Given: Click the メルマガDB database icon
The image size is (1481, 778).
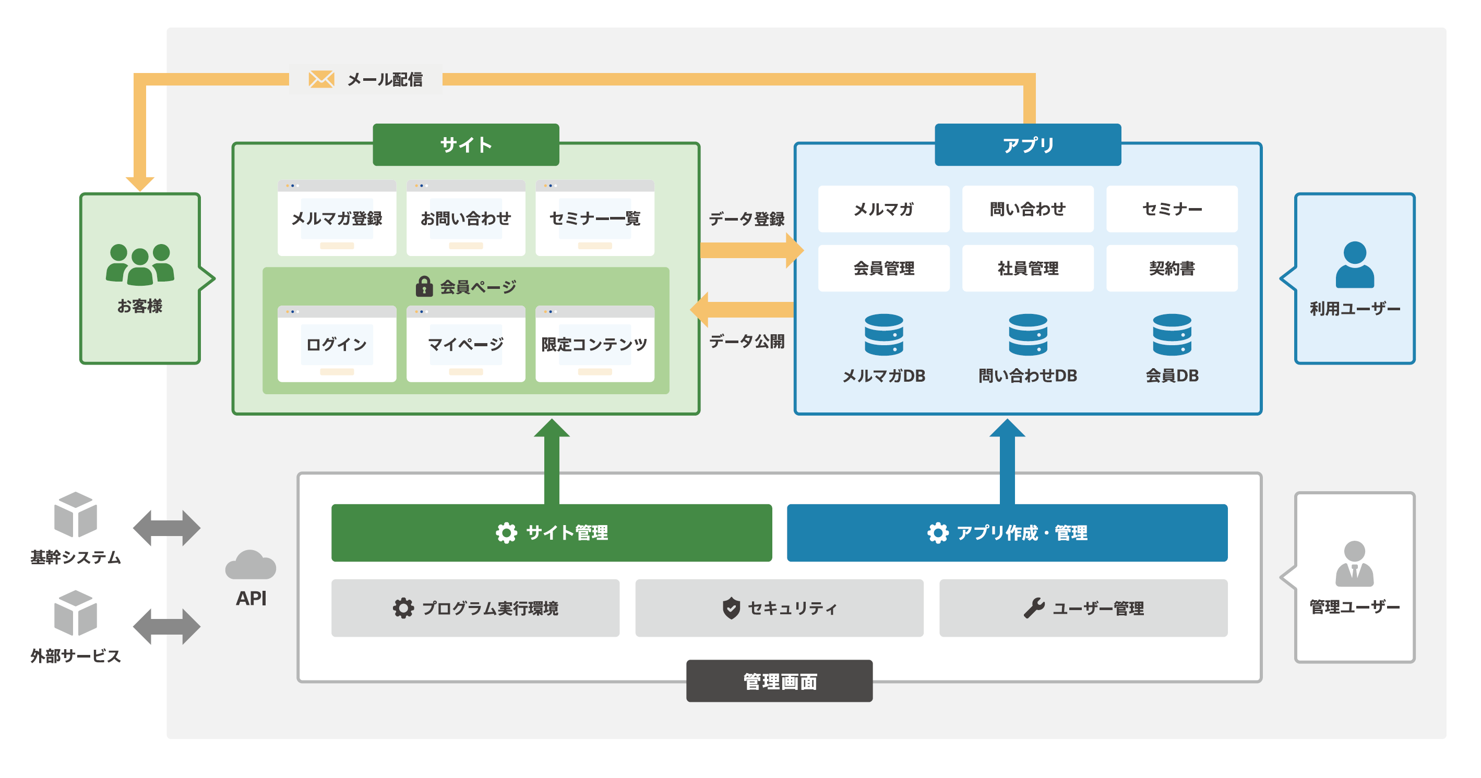Looking at the screenshot, I should [x=883, y=334].
